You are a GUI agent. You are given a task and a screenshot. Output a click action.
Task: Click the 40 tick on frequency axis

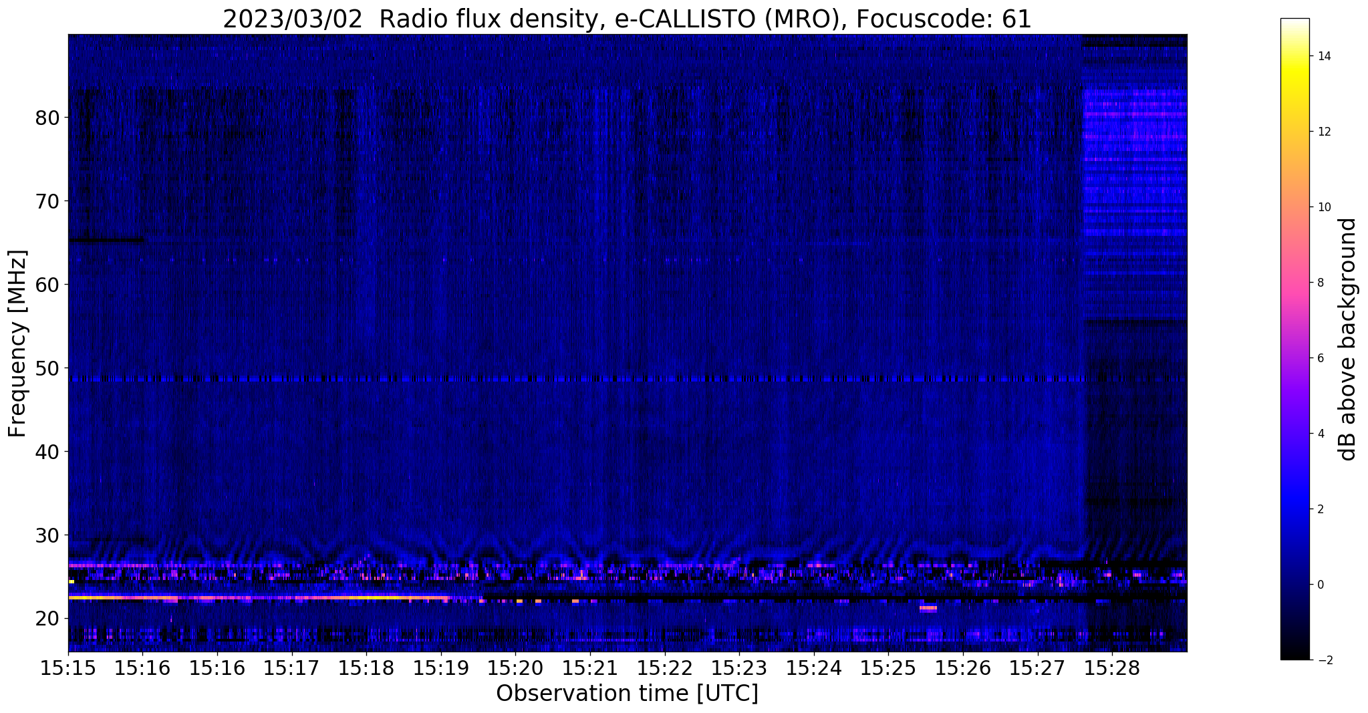click(x=48, y=452)
